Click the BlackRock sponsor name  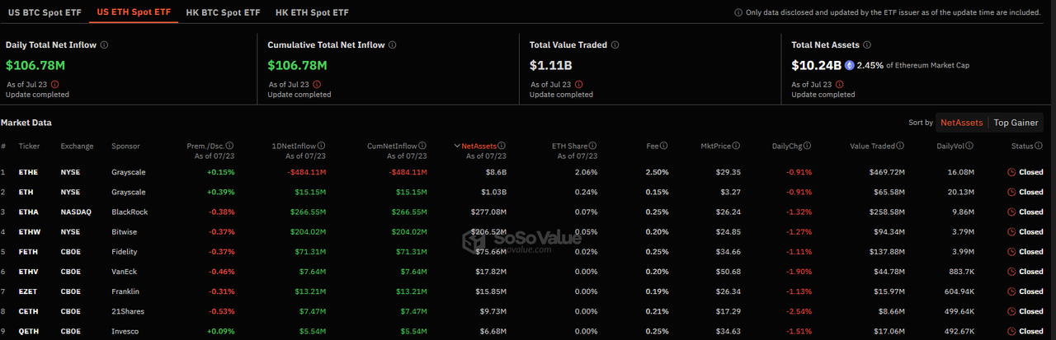[x=130, y=212]
